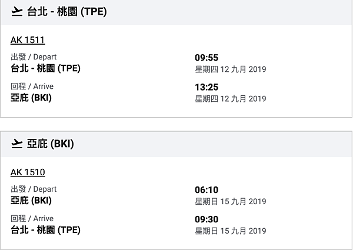Click the 13:25 arrival time
Viewport: 353px width, 250px height.
coord(207,87)
